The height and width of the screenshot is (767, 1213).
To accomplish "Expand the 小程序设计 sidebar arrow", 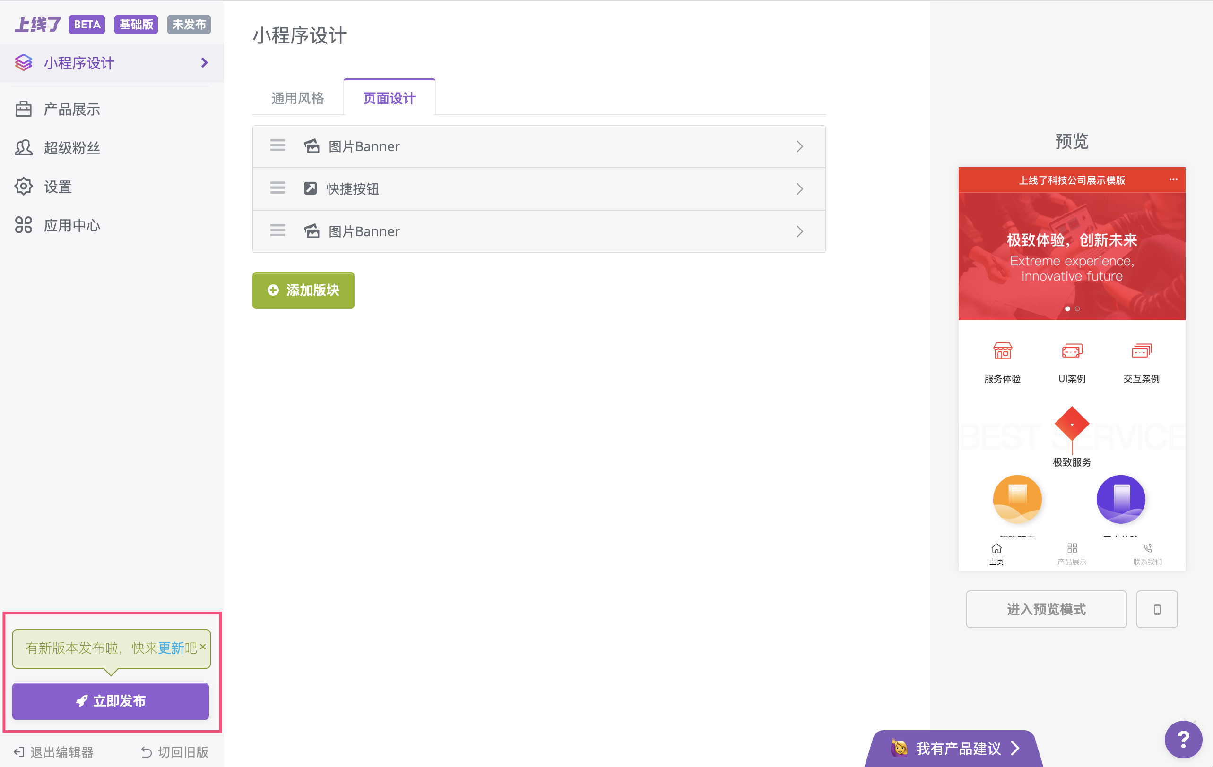I will (204, 62).
